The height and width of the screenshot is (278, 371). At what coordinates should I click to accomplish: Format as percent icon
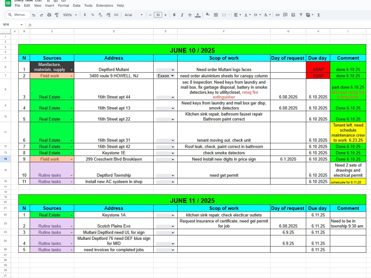[92, 15]
